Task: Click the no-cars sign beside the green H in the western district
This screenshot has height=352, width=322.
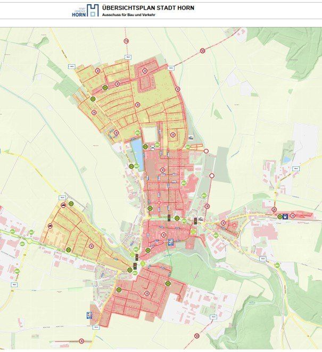Action: (x=63, y=205)
